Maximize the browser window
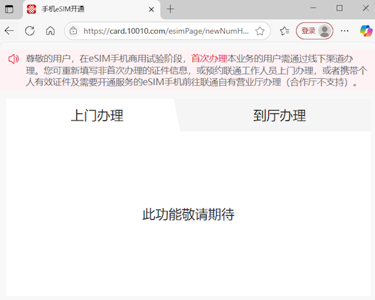This screenshot has width=375, height=300. tap(339, 8)
